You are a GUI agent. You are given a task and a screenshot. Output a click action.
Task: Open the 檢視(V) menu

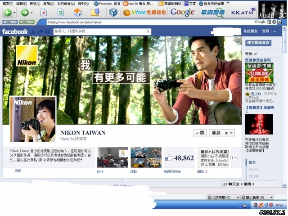coord(35,4)
